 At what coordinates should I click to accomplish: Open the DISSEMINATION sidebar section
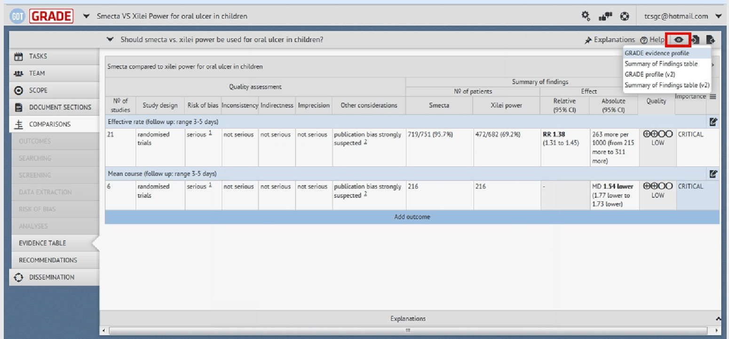click(54, 277)
